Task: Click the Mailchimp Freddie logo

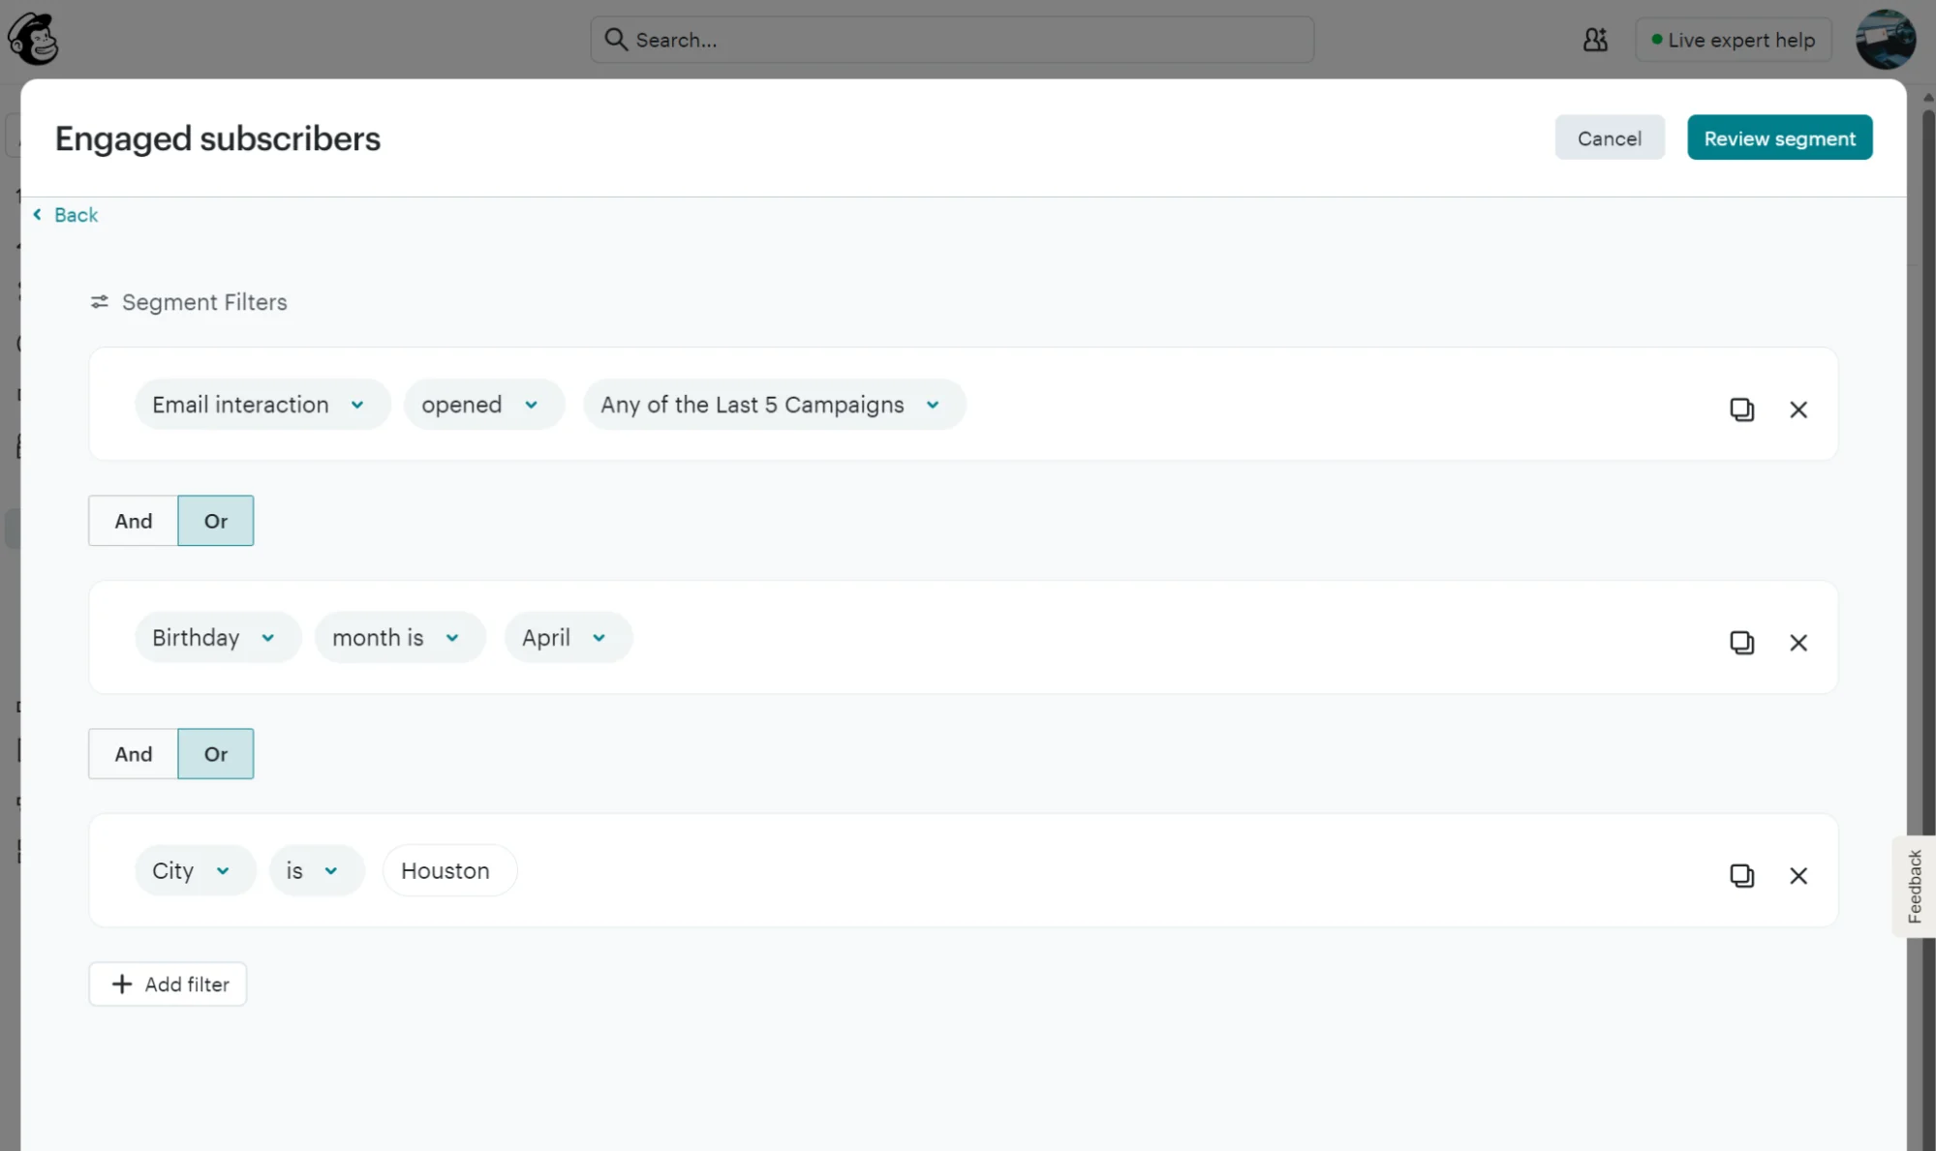Action: click(x=33, y=39)
